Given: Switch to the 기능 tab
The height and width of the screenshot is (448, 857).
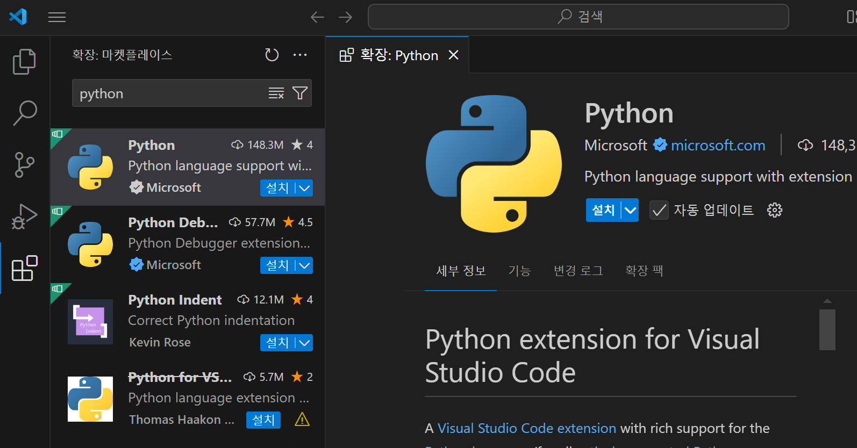Looking at the screenshot, I should [x=519, y=271].
